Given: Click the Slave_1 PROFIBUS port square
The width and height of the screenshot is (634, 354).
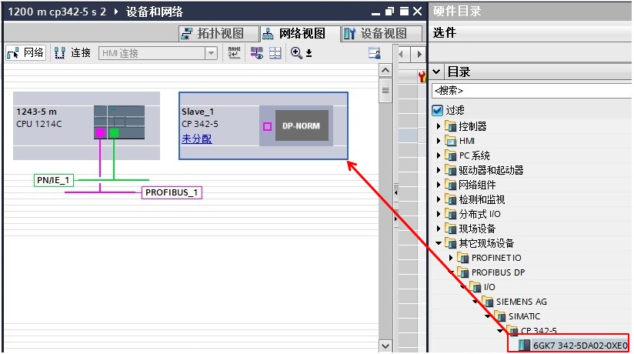Looking at the screenshot, I should [267, 127].
